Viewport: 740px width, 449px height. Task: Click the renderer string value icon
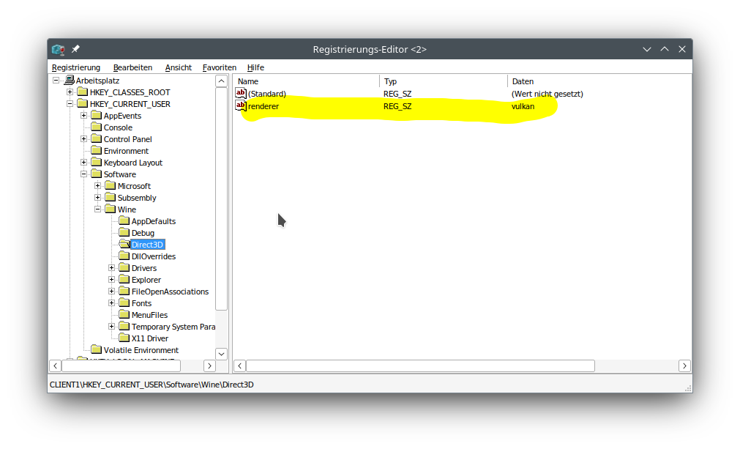tap(241, 106)
